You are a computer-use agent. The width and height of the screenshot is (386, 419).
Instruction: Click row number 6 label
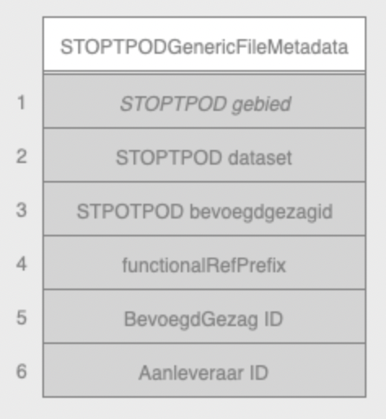tap(21, 372)
